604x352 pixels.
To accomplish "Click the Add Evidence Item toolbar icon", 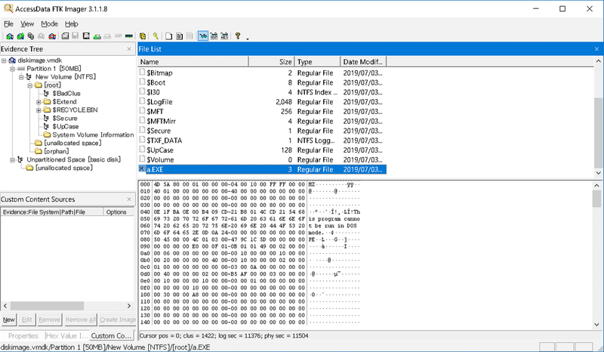I will coord(10,36).
